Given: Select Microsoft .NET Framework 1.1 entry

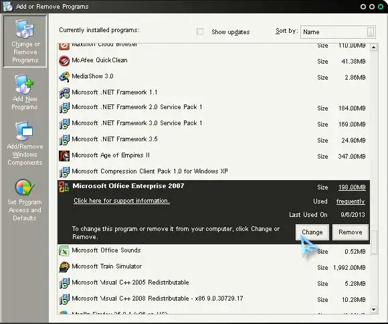Looking at the screenshot, I should tap(213, 92).
